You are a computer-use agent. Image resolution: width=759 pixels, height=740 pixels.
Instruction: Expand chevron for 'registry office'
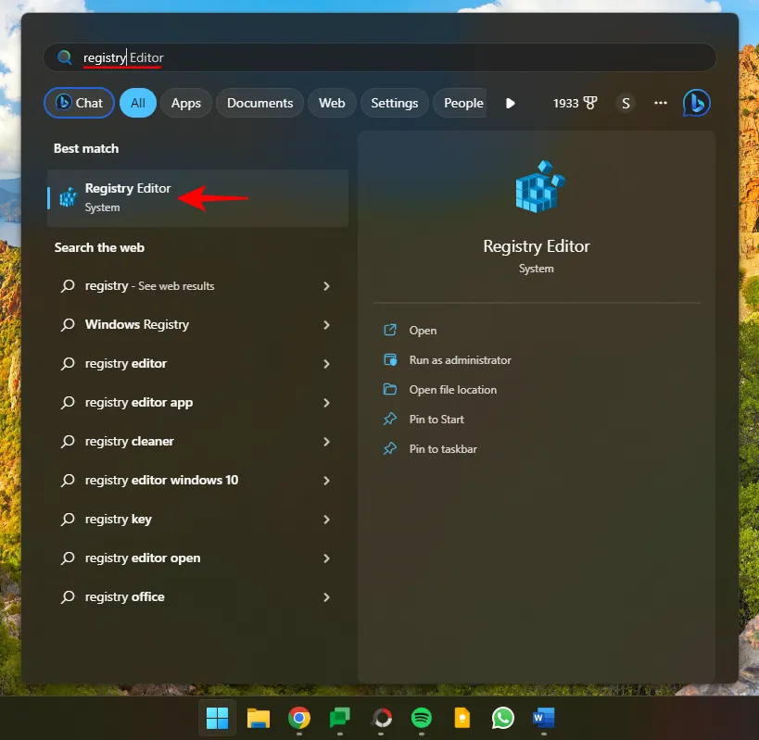click(327, 597)
